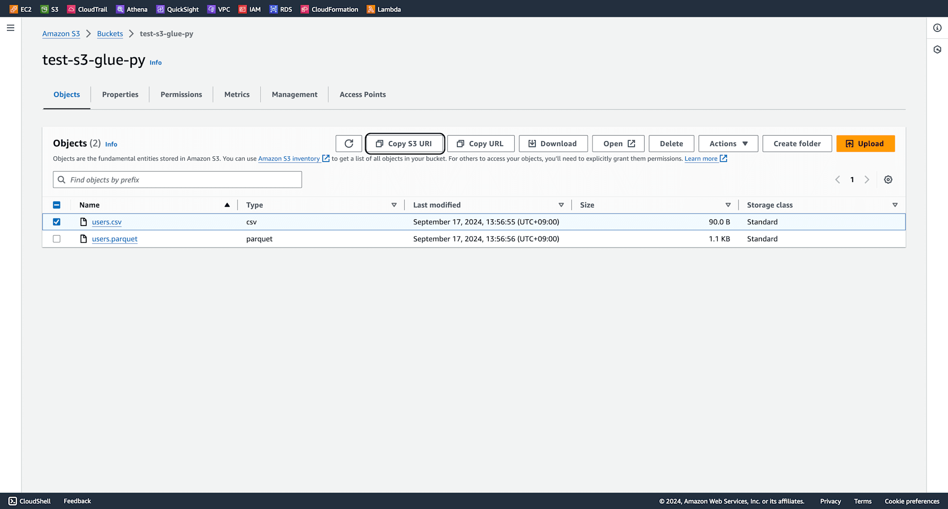Image resolution: width=948 pixels, height=509 pixels.
Task: Sort by Type column arrow
Action: coord(394,205)
